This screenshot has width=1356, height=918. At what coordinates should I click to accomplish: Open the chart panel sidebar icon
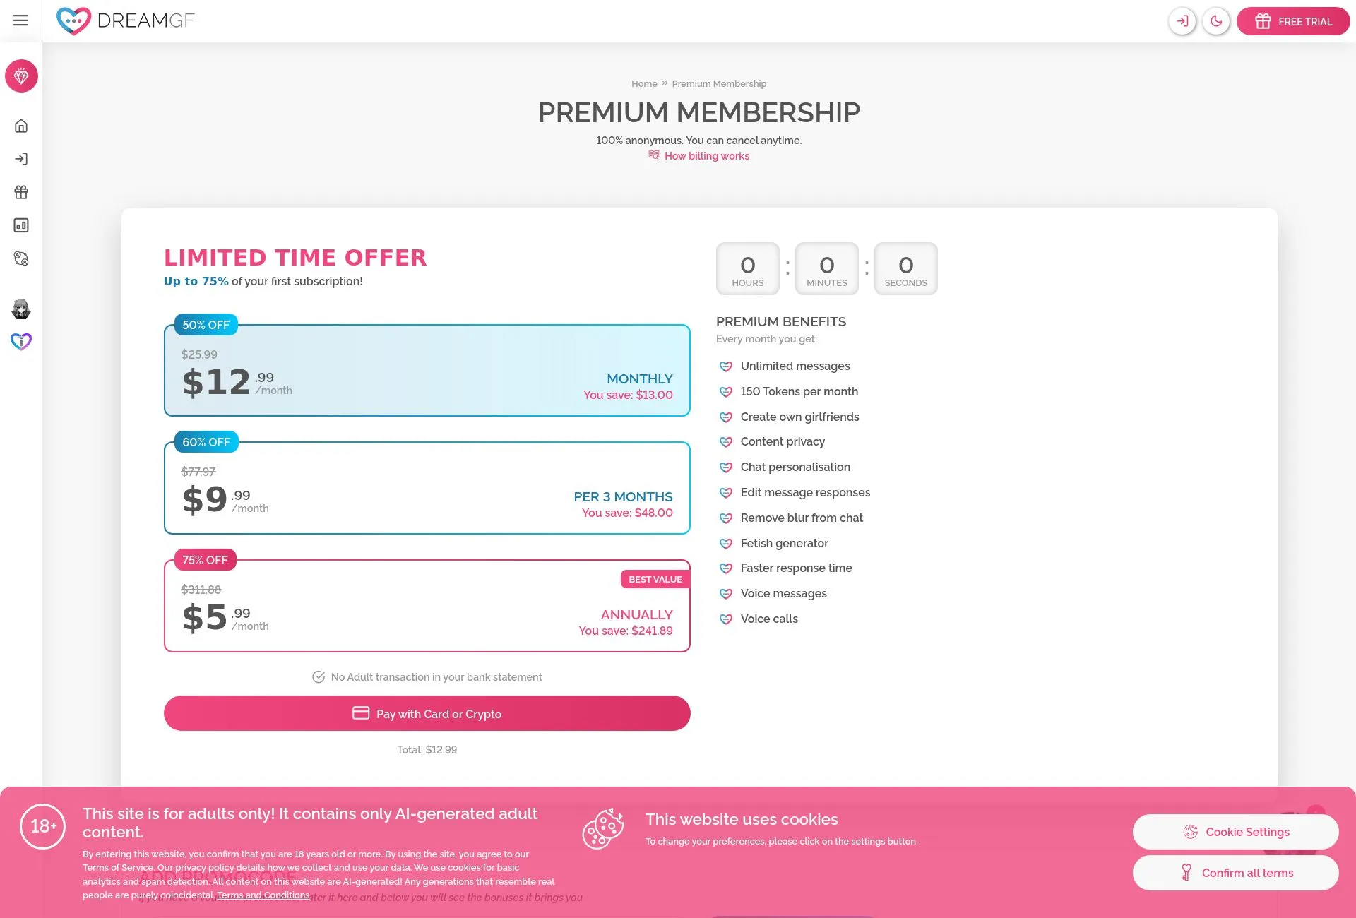(21, 225)
